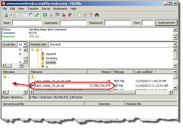This screenshot has height=129, width=183.
Task: Click remote tree scroll down arrow
Action: coord(175,65)
